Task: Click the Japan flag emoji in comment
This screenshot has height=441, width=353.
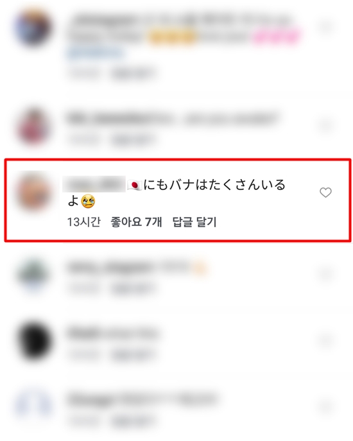Action: tap(134, 185)
